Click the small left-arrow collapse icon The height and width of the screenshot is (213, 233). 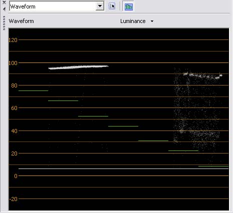coord(4,9)
